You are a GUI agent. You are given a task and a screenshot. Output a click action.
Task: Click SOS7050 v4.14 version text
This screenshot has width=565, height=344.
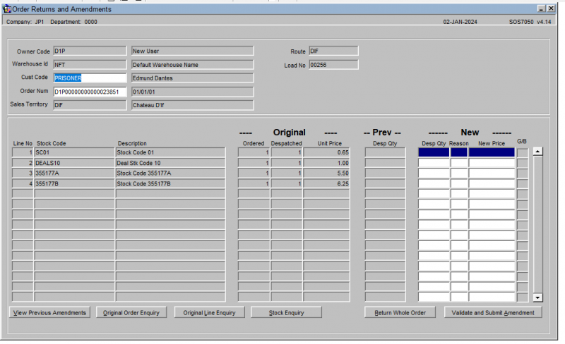[530, 22]
